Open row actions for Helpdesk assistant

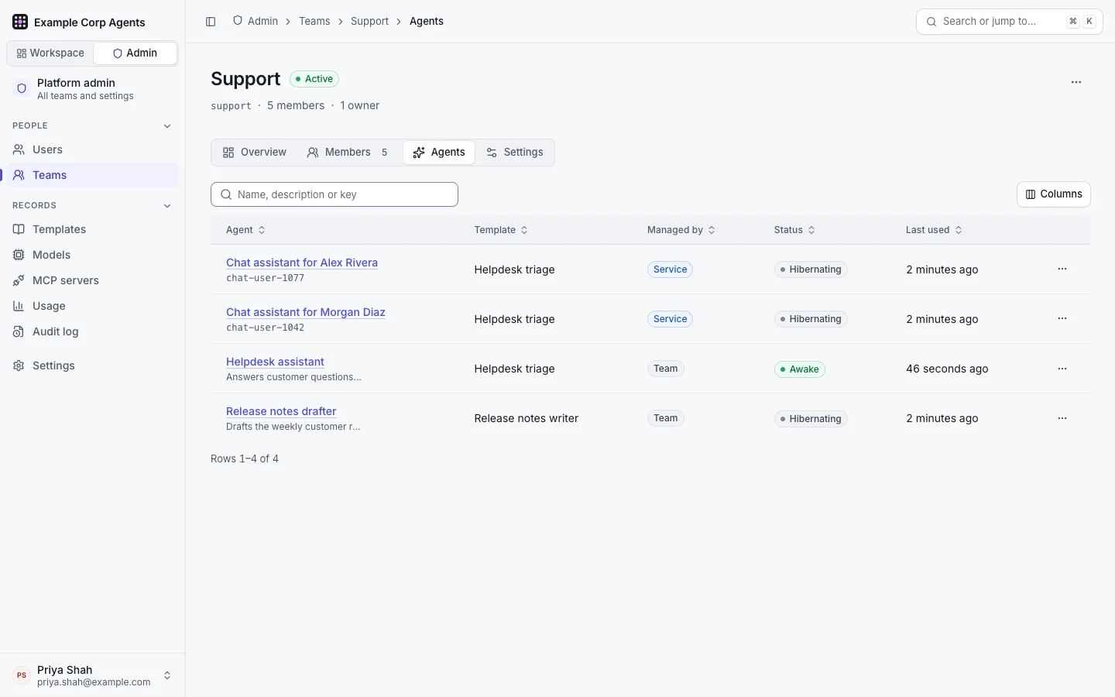(1062, 369)
